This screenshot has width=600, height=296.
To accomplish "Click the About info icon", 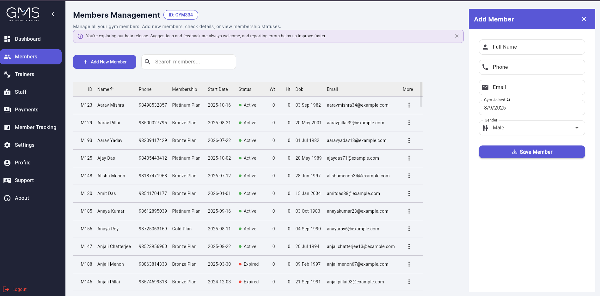I will pyautogui.click(x=7, y=198).
